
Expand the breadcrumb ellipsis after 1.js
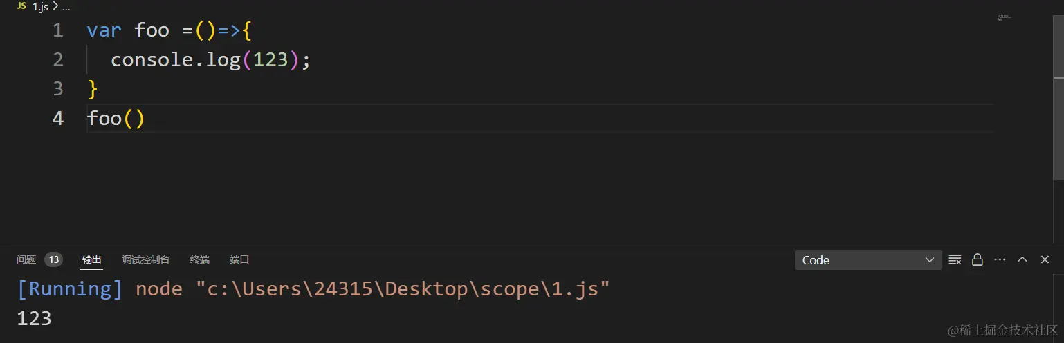66,6
